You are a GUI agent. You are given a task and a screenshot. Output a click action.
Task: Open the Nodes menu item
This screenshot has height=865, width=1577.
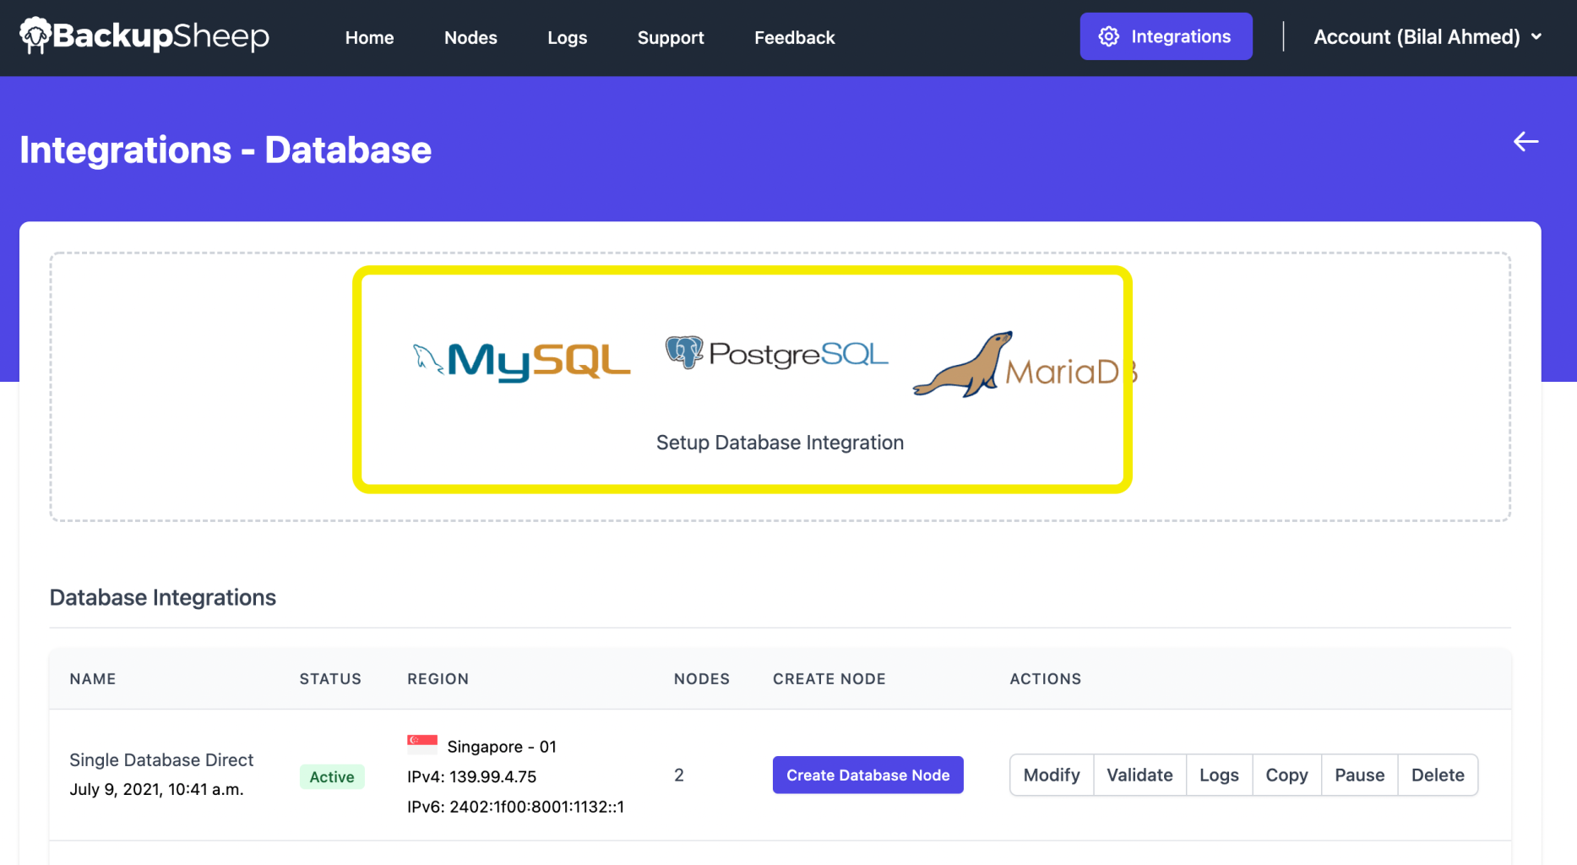point(470,37)
